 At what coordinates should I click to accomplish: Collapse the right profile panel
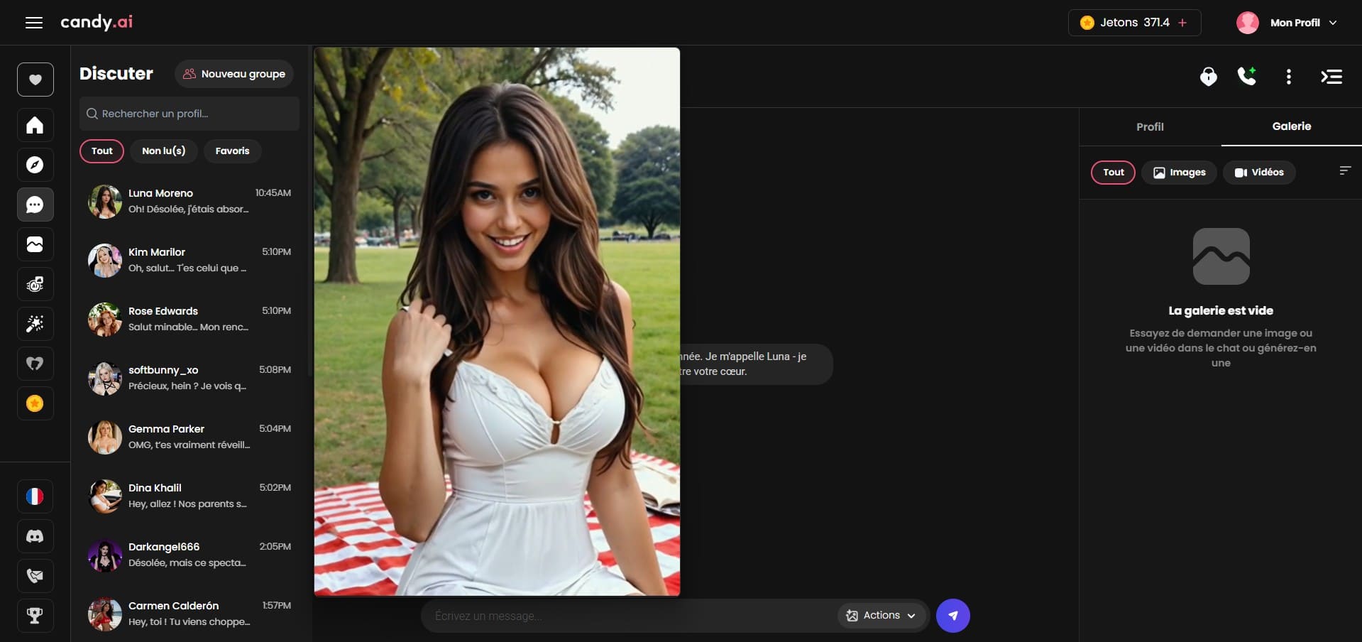click(1331, 77)
